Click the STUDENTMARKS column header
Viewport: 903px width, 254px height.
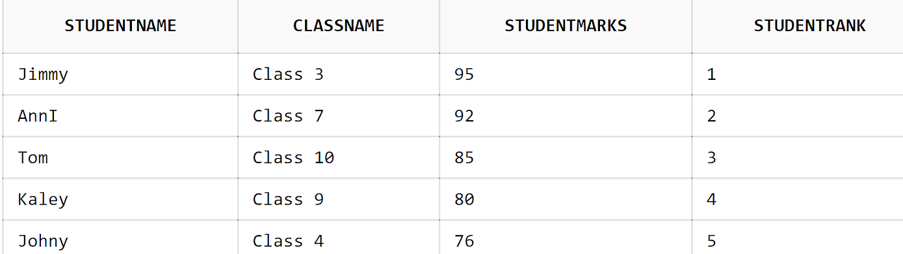tap(566, 26)
